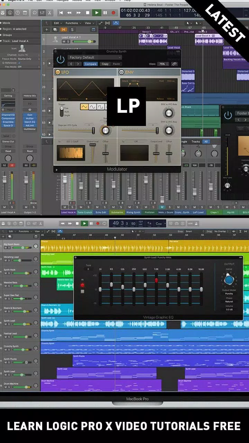Select the Compressor plugin slot
The height and width of the screenshot is (443, 249).
point(8,118)
